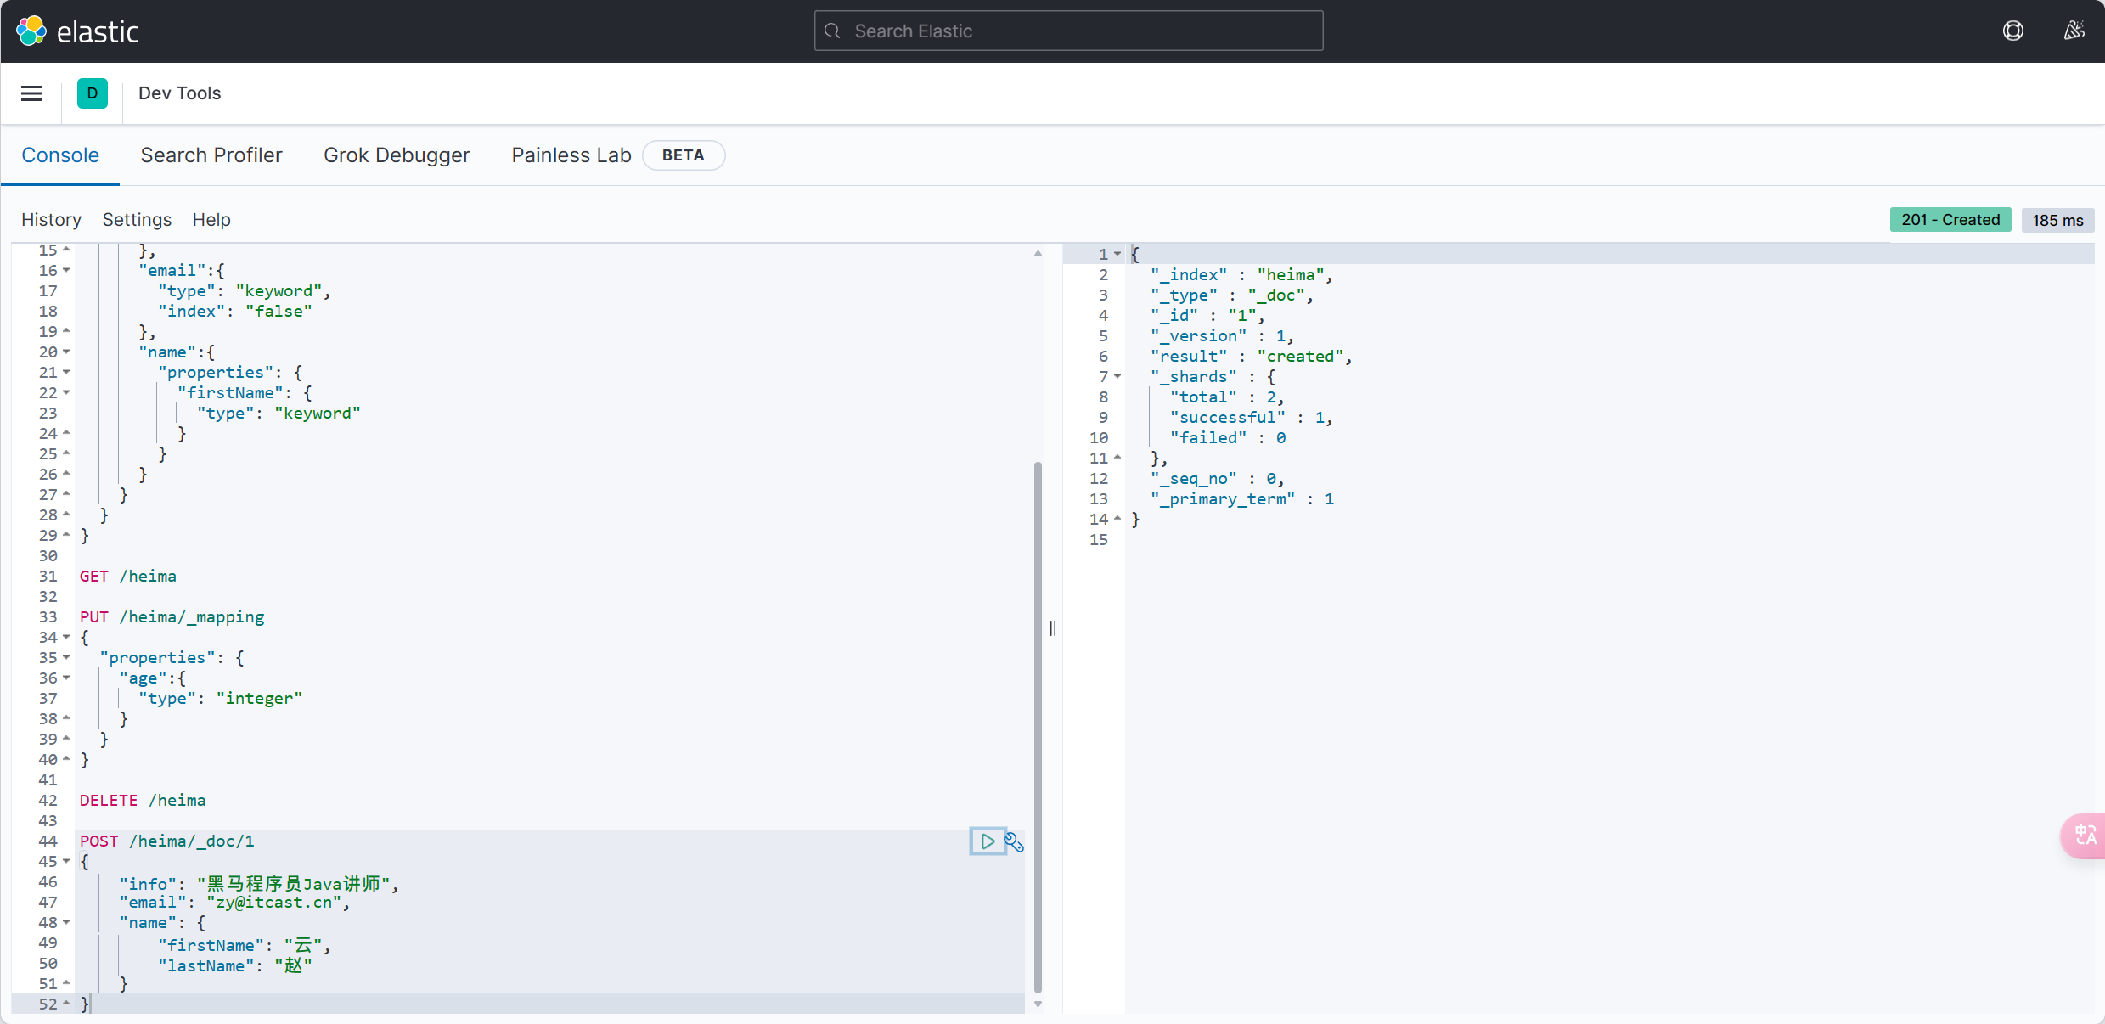Open console Settings
Viewport: 2105px width, 1024px height.
137,220
